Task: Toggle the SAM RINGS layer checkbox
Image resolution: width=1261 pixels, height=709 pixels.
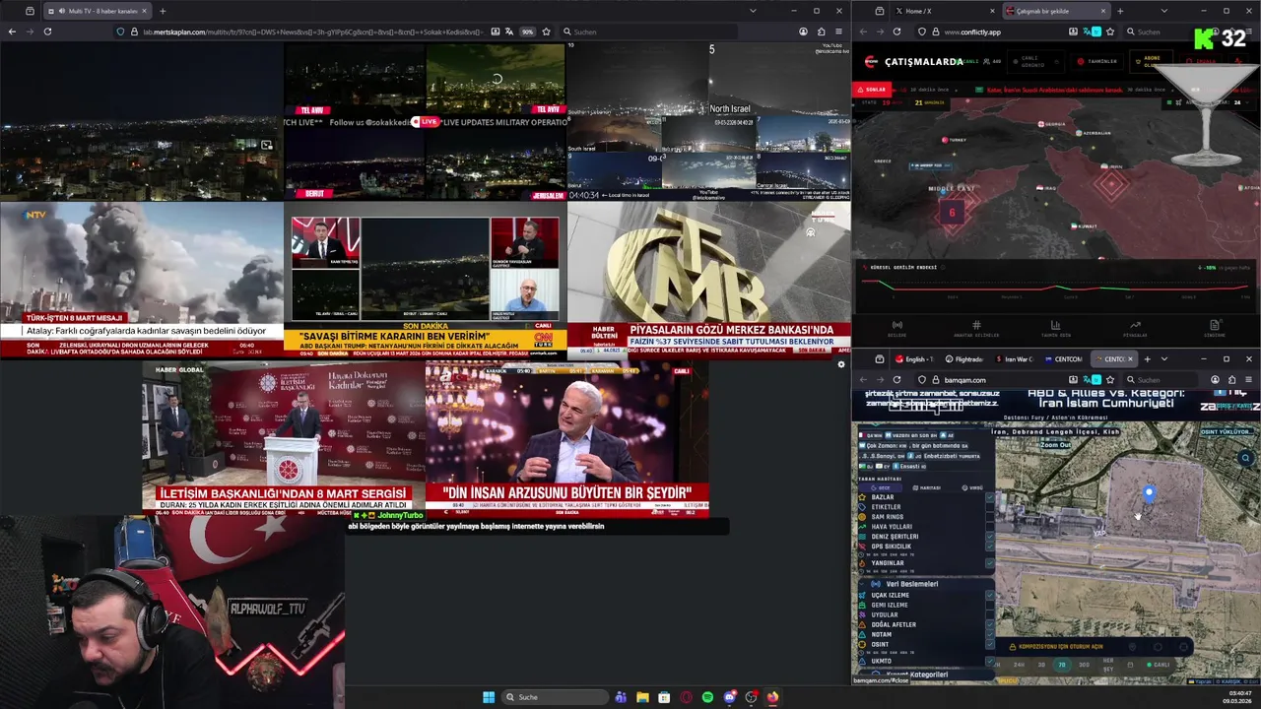Action: 989,517
